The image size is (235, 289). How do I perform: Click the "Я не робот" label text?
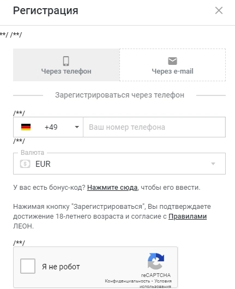[61, 267]
